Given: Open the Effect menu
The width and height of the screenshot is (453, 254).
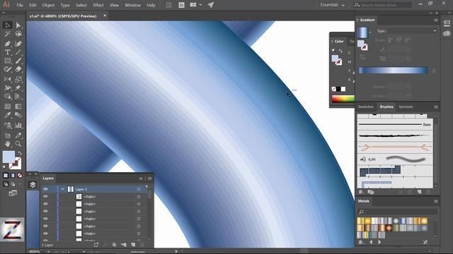Looking at the screenshot, I should [98, 5].
